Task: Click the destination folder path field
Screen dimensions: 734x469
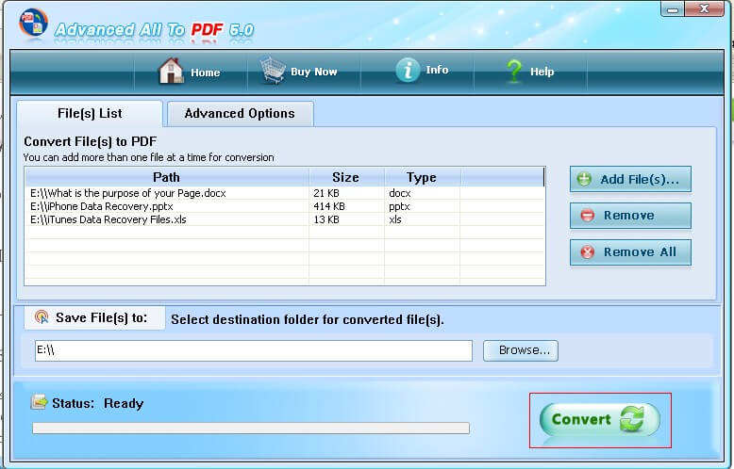Action: [253, 350]
